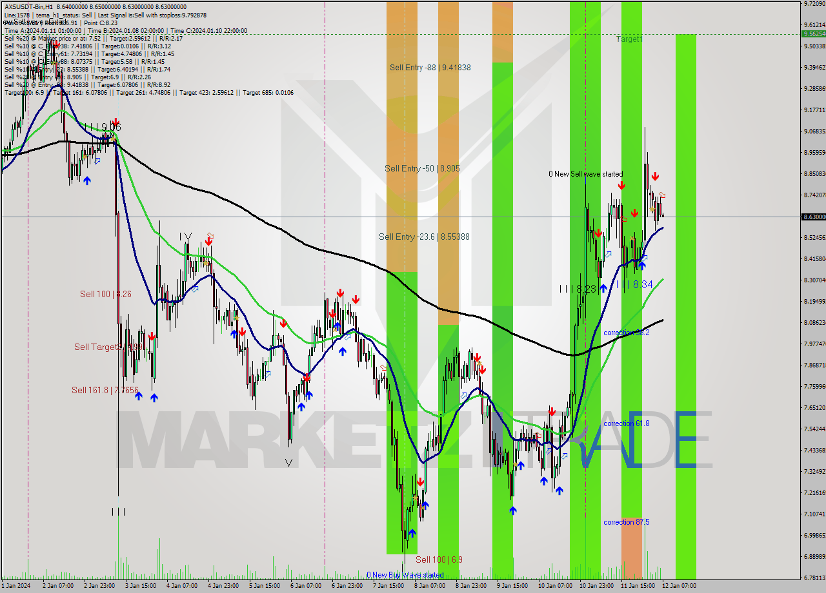The width and height of the screenshot is (826, 593).
Task: Click the 7.10745 price axis label
Action: (x=814, y=514)
